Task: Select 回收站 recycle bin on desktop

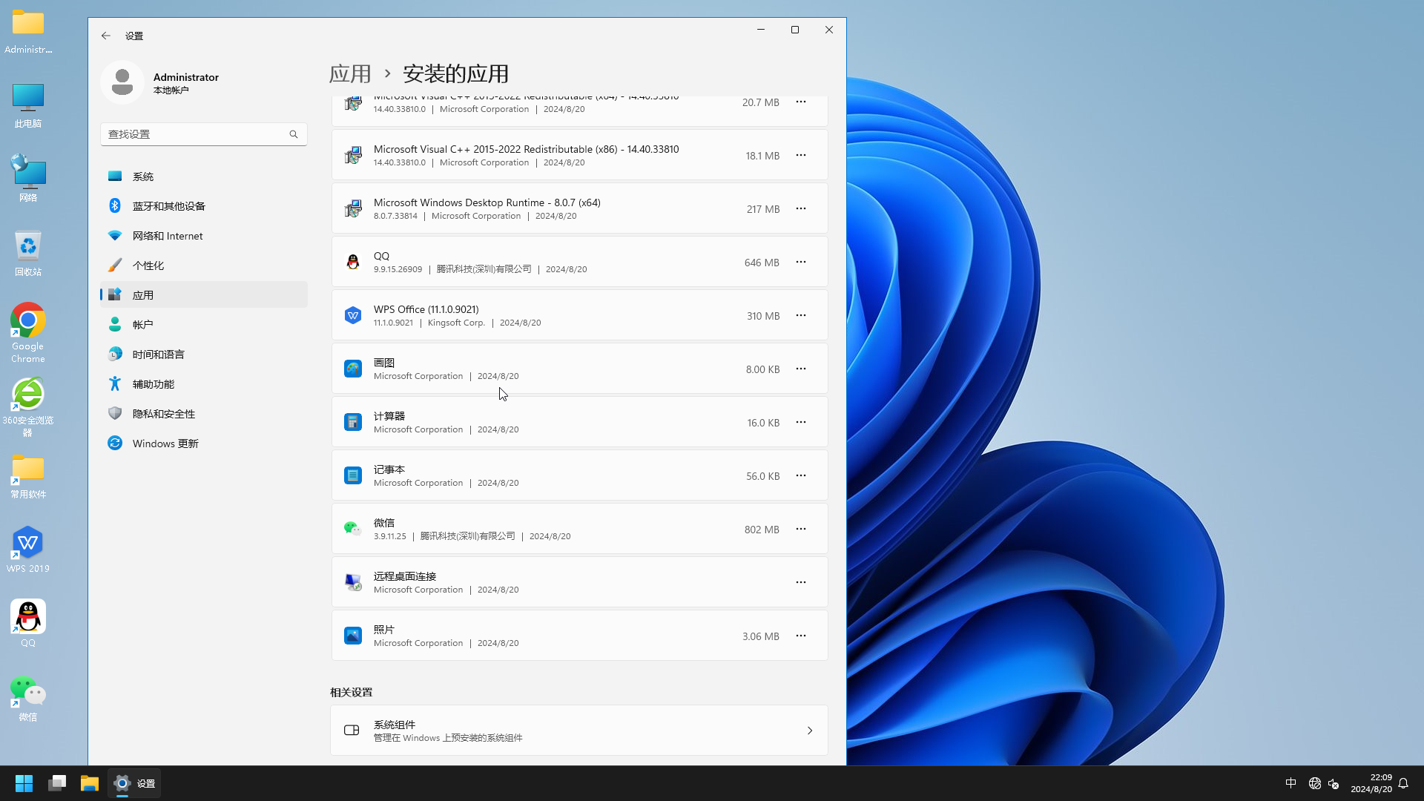Action: point(28,253)
